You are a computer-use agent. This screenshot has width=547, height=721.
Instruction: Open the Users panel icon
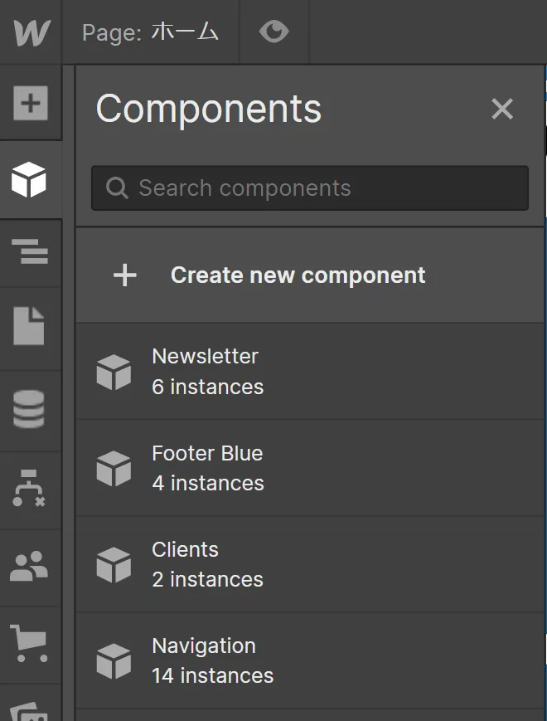point(30,566)
